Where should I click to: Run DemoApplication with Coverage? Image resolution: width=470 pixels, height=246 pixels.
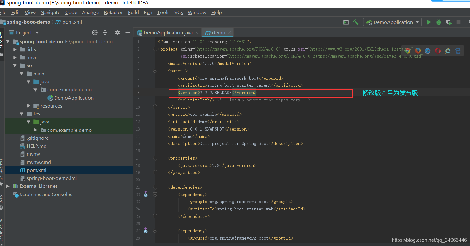coord(449,22)
